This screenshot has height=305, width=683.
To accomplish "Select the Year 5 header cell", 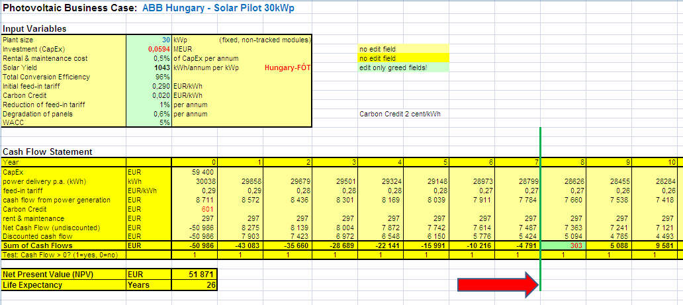I will point(425,163).
